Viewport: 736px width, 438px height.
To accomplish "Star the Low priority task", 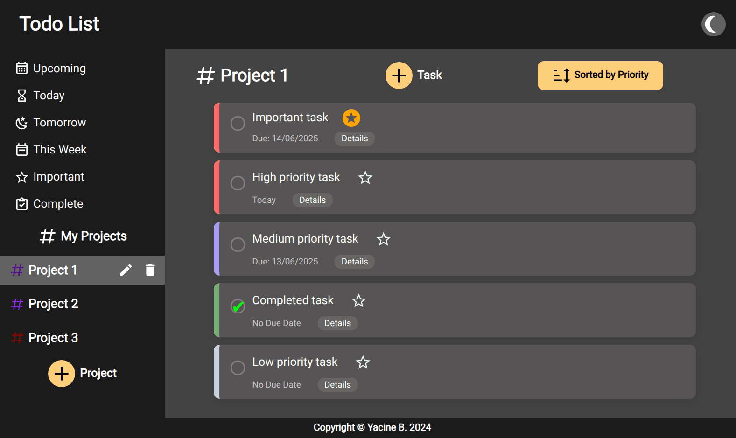I will 363,362.
